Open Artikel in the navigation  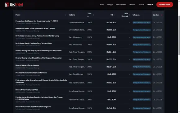pos(141,5)
